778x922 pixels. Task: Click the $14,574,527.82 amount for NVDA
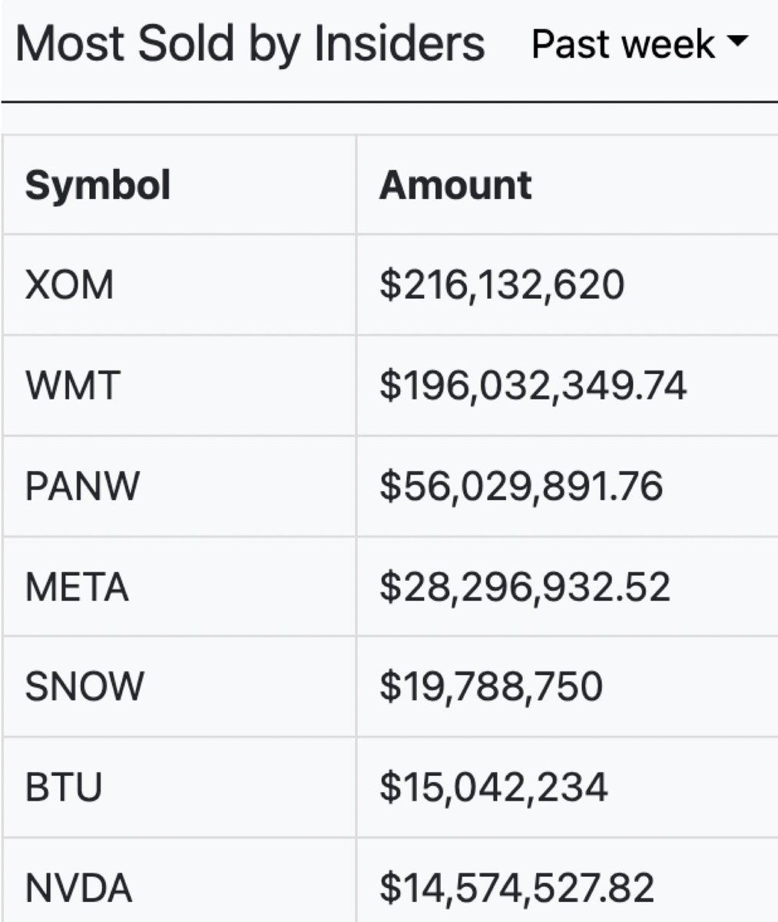point(517,887)
